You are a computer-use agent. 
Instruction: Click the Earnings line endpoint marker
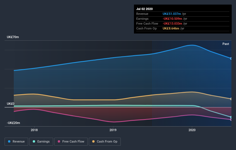(231, 117)
